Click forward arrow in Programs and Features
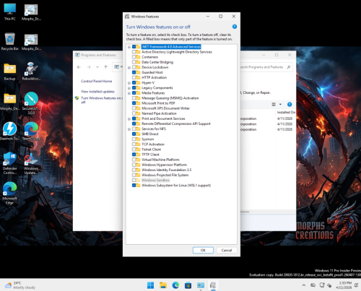The image size is (361, 291). pyautogui.click(x=89, y=67)
